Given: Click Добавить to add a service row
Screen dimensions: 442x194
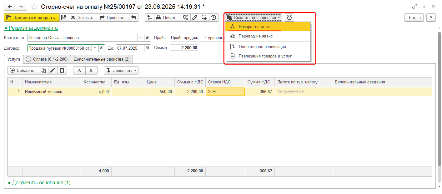Looking at the screenshot, I should [x=23, y=70].
